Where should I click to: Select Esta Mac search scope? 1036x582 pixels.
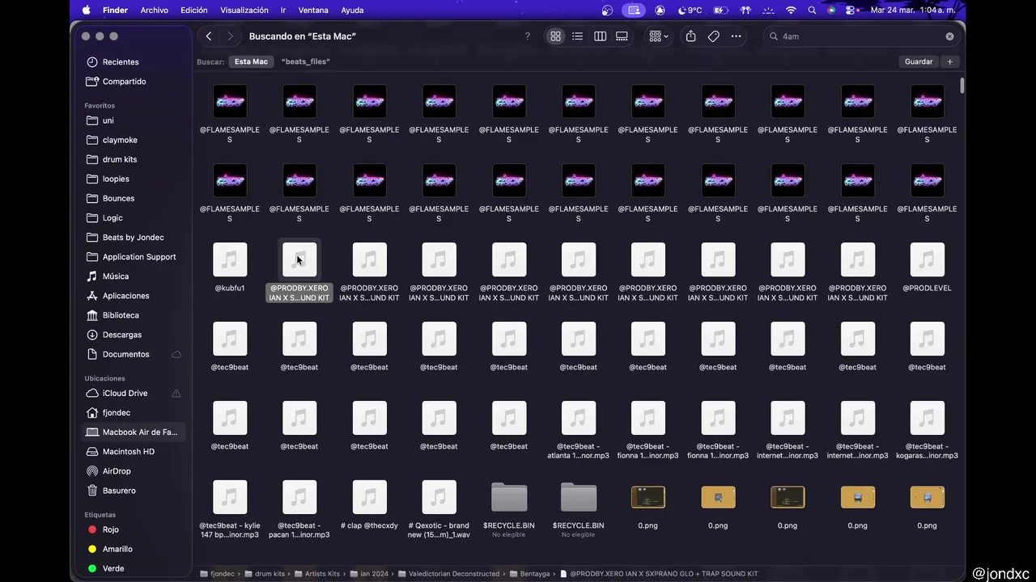point(251,61)
